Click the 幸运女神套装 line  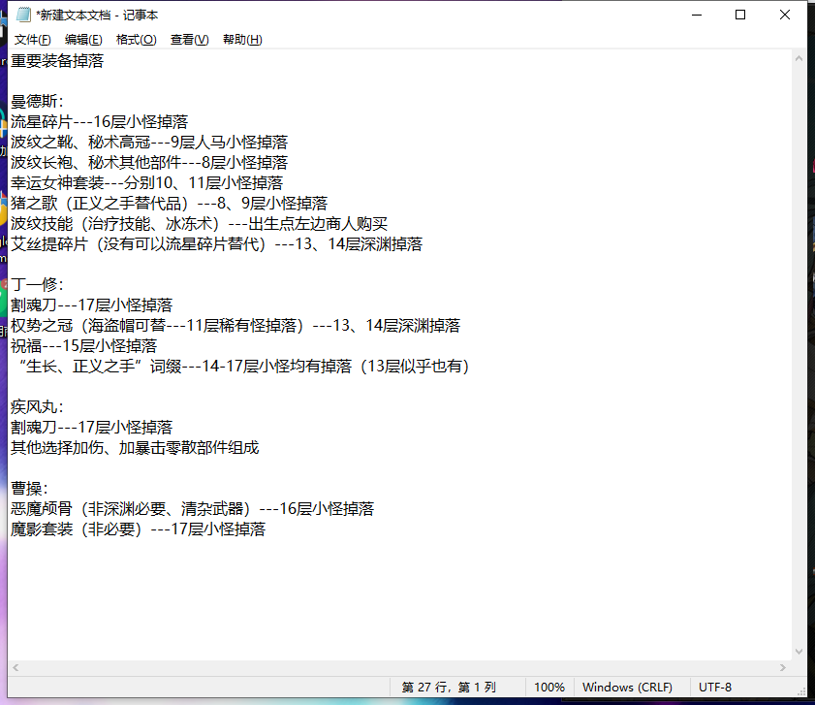(146, 182)
